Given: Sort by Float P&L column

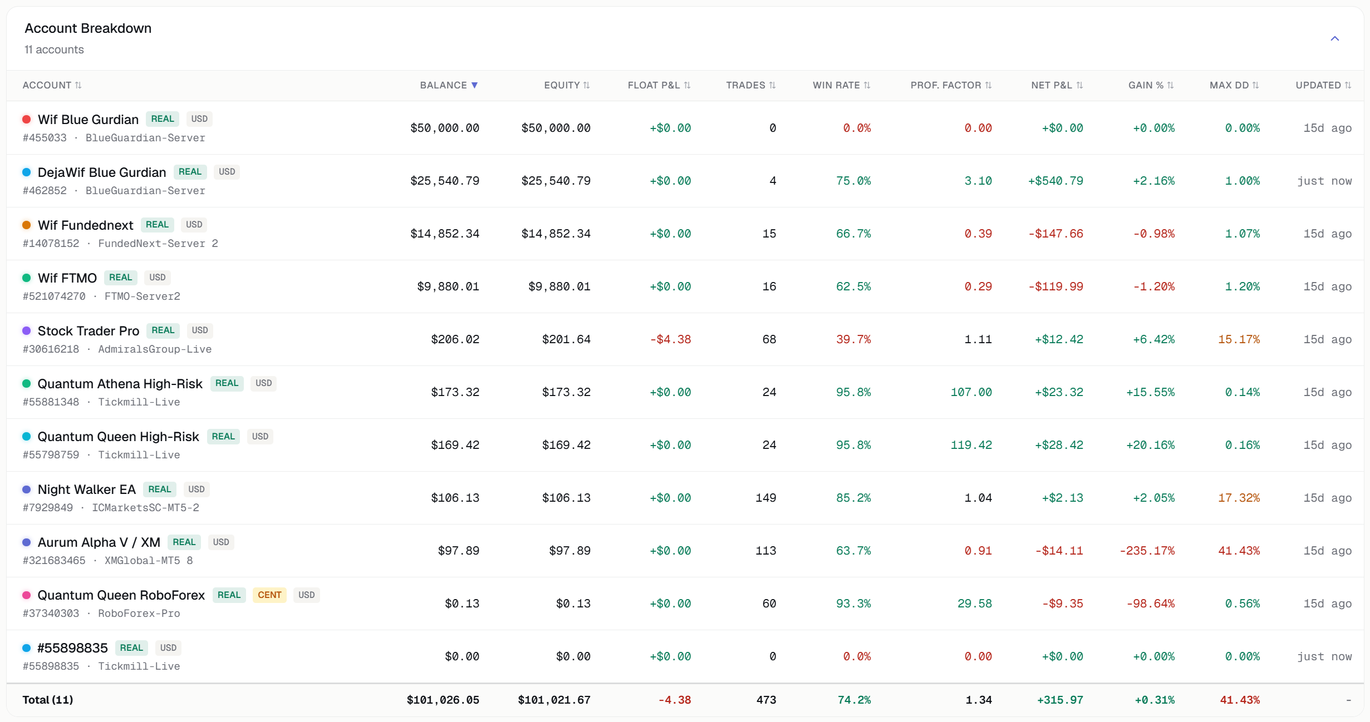Looking at the screenshot, I should 659,85.
